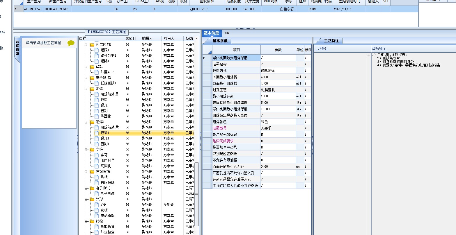Click the 项目 column header

pyautogui.click(x=237, y=50)
